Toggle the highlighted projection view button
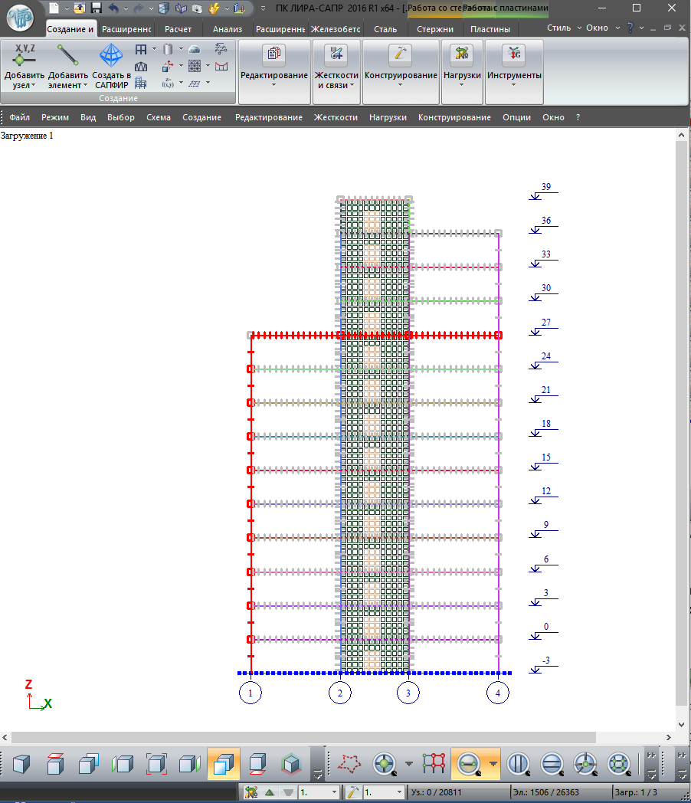Viewport: 691px width, 803px height. 223,764
